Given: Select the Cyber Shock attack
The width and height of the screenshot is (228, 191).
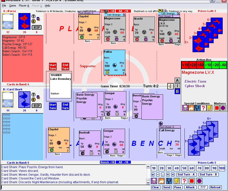Looking at the screenshot, I should [195, 86].
